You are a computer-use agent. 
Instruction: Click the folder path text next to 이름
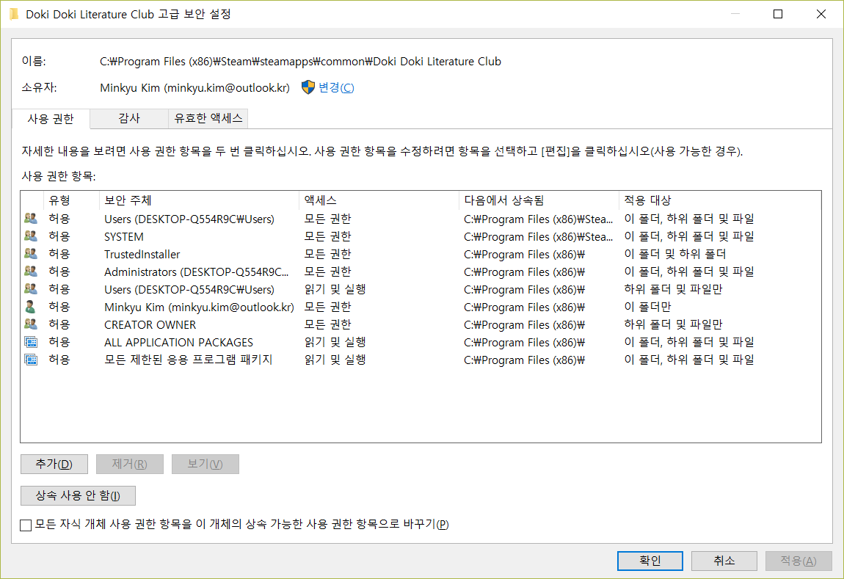(300, 62)
